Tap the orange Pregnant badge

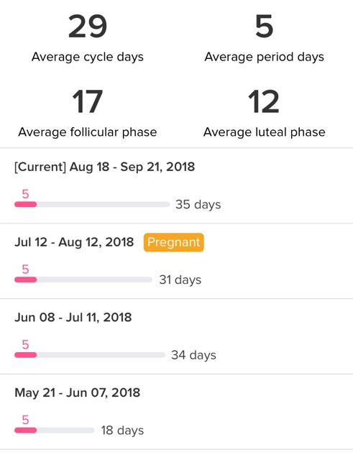[x=174, y=242]
